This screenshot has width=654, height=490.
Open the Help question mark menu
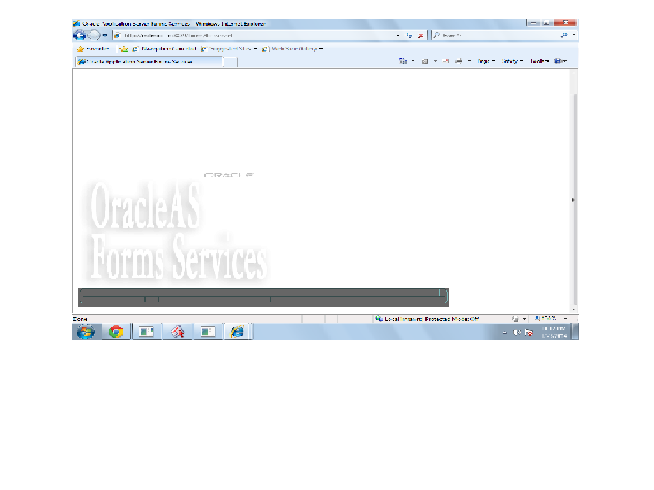point(559,61)
